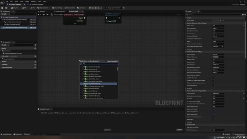Click the Jump node's output execution pin

[119, 18]
